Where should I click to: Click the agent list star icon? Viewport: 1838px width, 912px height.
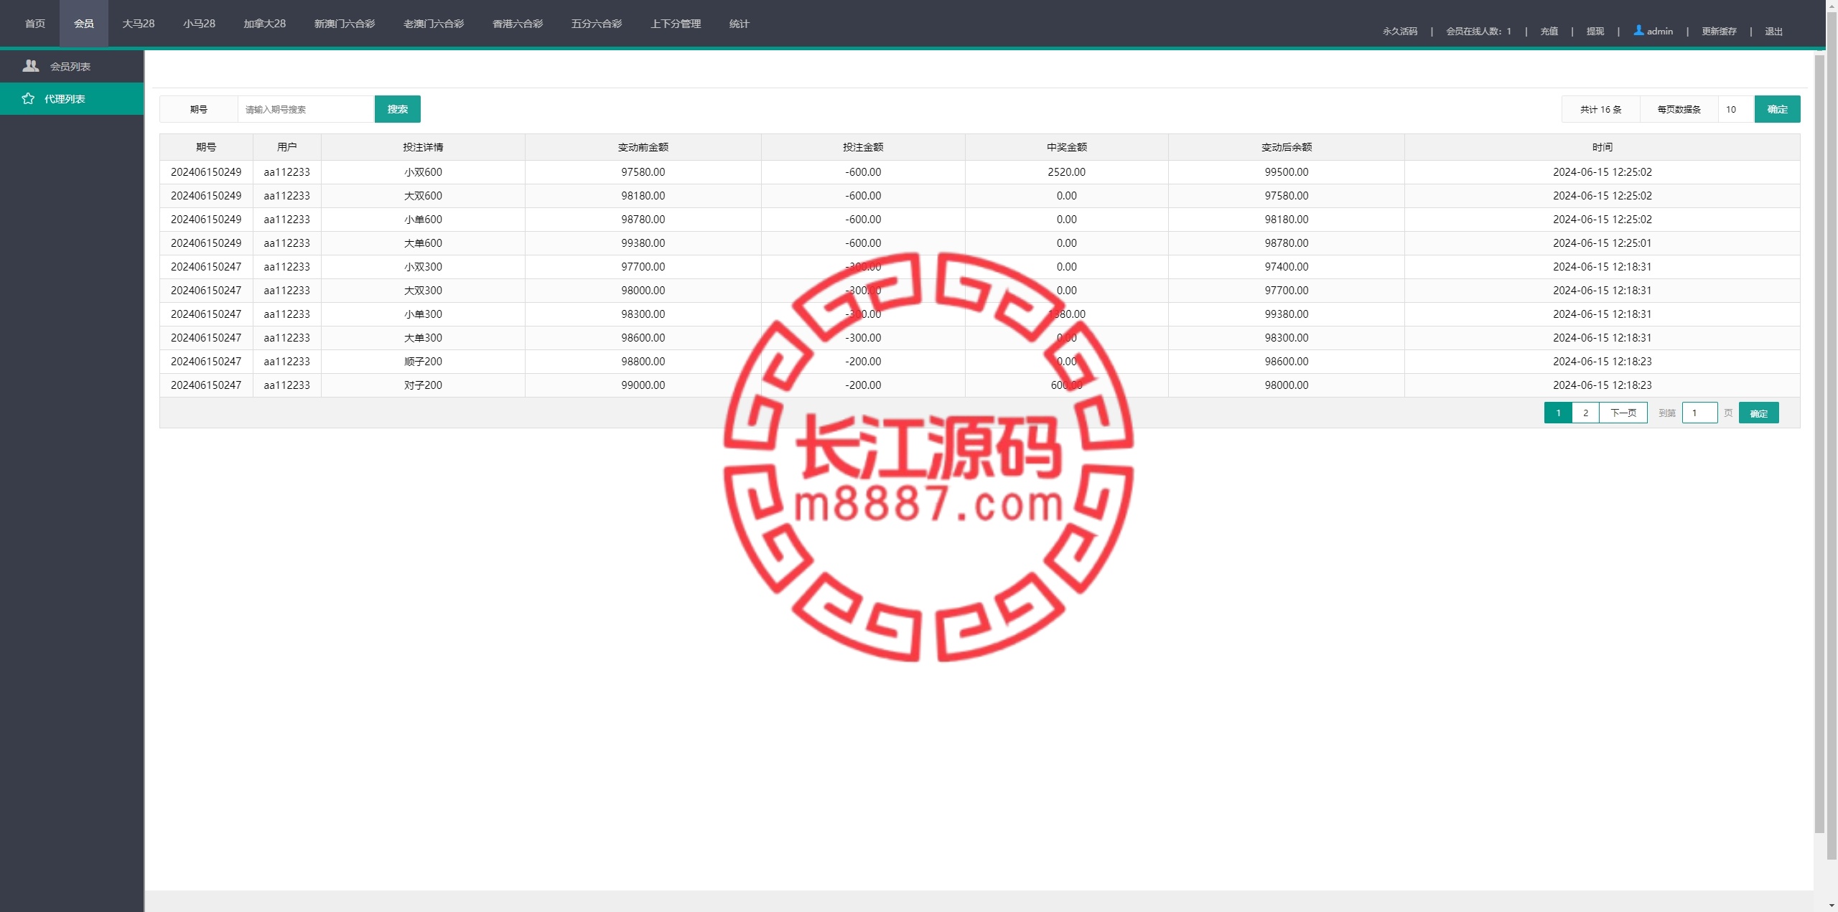pyautogui.click(x=28, y=98)
